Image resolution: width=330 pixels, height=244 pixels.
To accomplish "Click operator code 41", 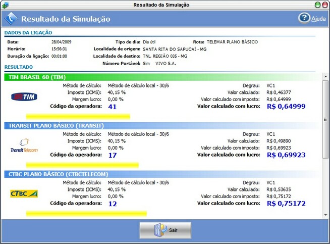I will 112,107.
